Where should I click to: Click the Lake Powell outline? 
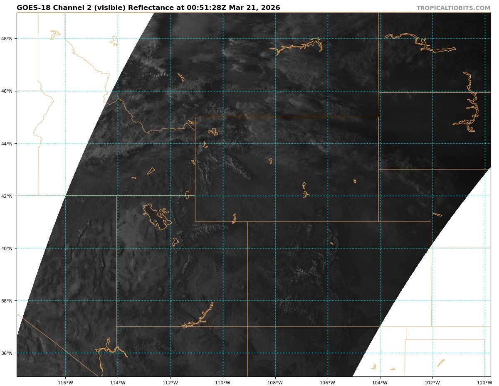(x=200, y=318)
